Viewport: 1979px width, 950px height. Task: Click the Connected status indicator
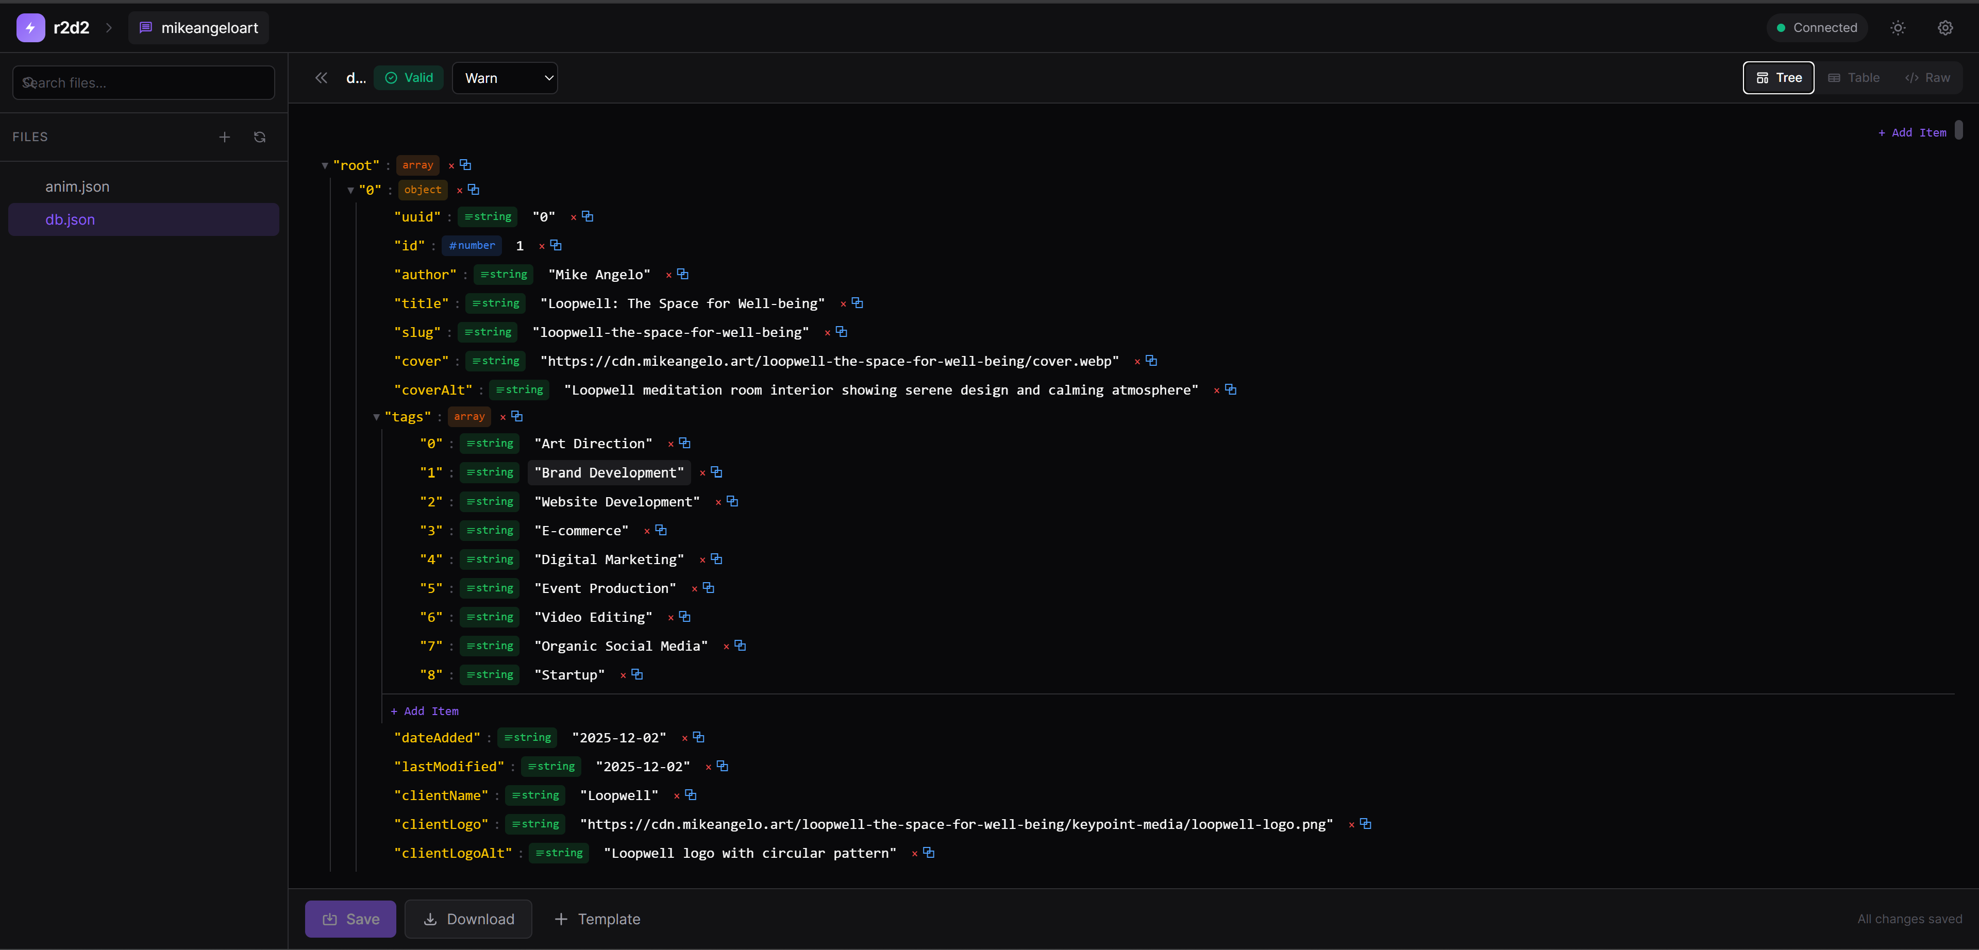pos(1818,28)
